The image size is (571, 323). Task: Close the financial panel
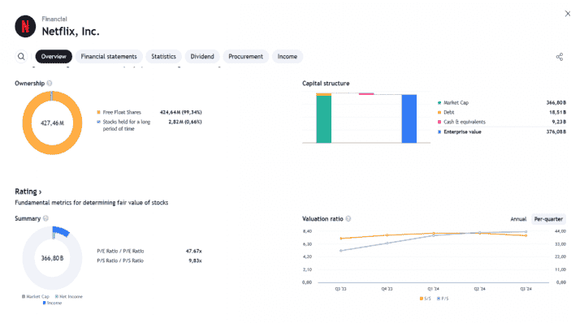click(x=567, y=14)
